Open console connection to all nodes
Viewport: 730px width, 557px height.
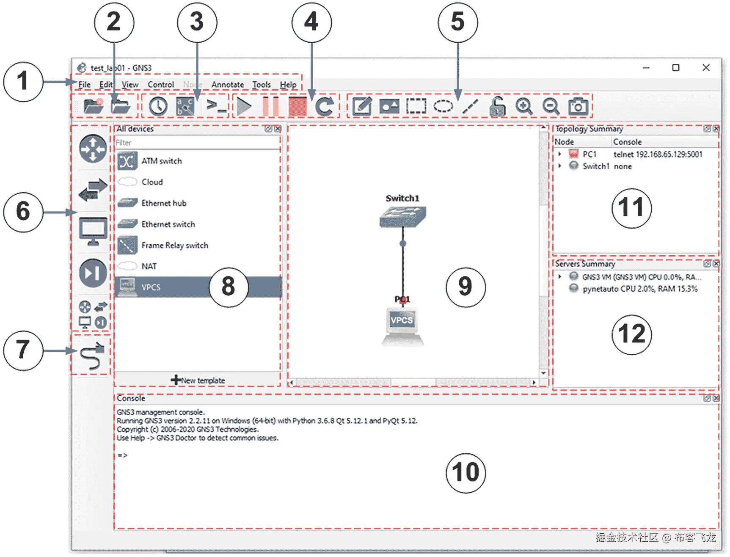tap(215, 107)
